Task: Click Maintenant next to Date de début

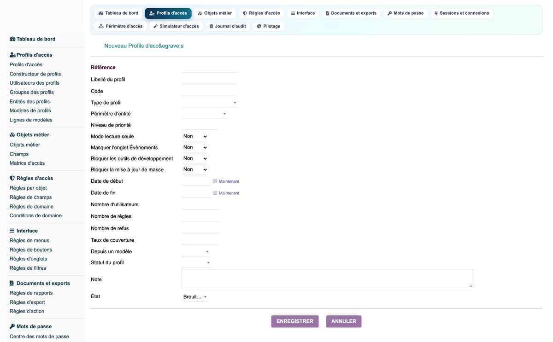Action: pyautogui.click(x=229, y=181)
